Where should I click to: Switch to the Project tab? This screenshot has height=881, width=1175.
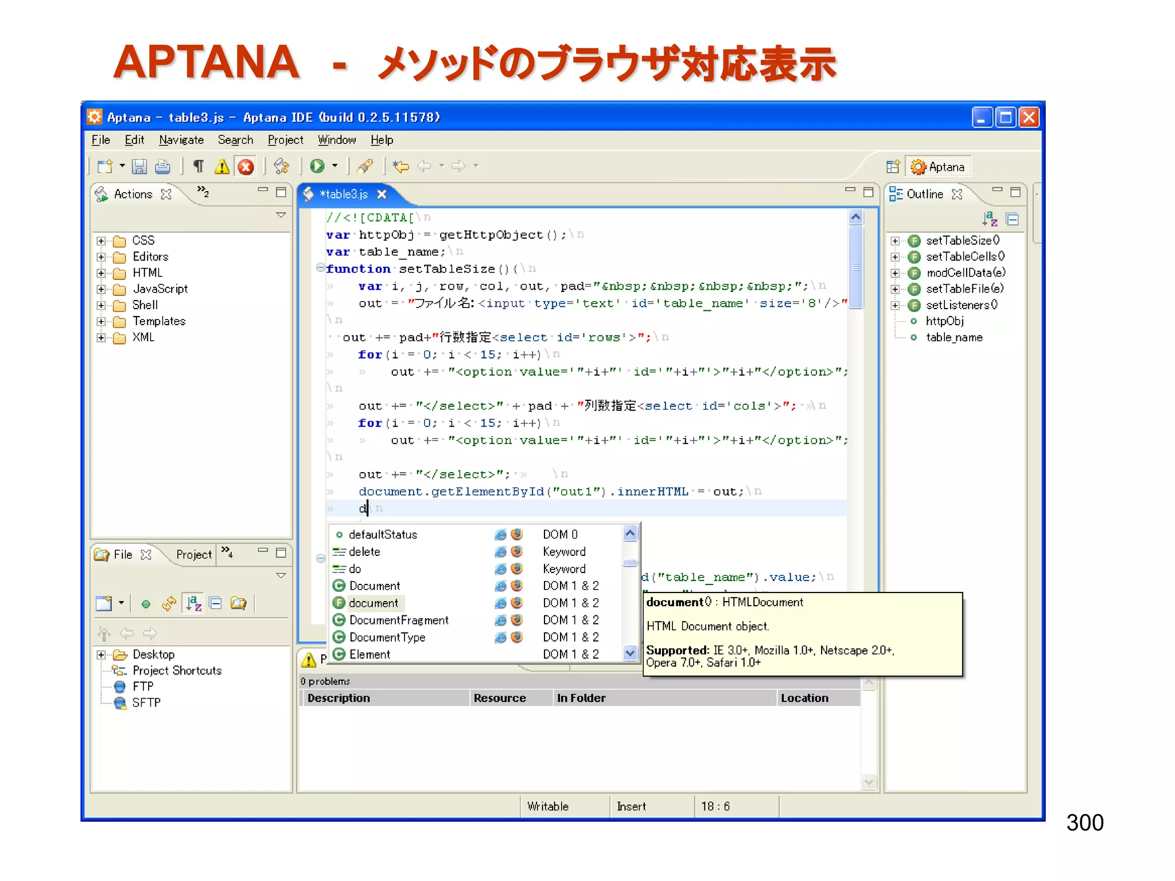point(193,555)
